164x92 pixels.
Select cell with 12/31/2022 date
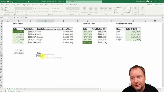click(18, 53)
